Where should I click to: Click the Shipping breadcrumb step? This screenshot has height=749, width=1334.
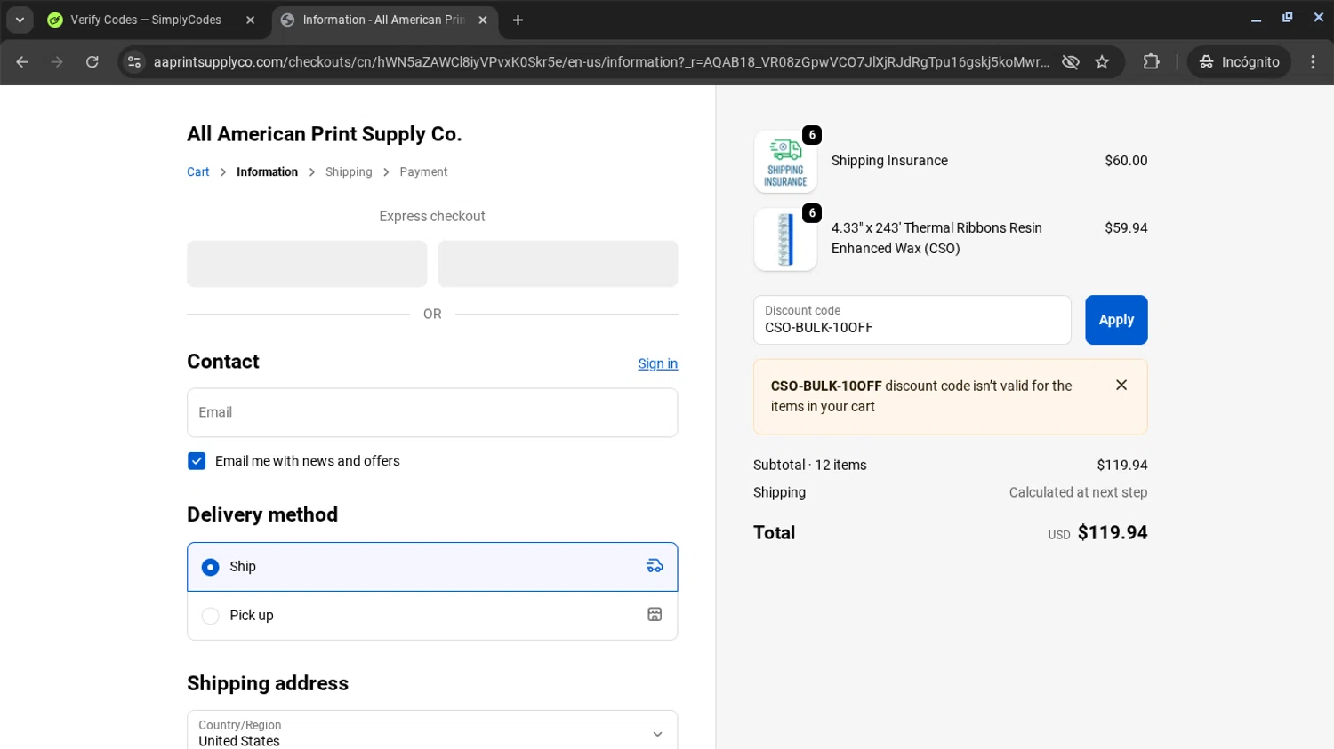pos(349,172)
